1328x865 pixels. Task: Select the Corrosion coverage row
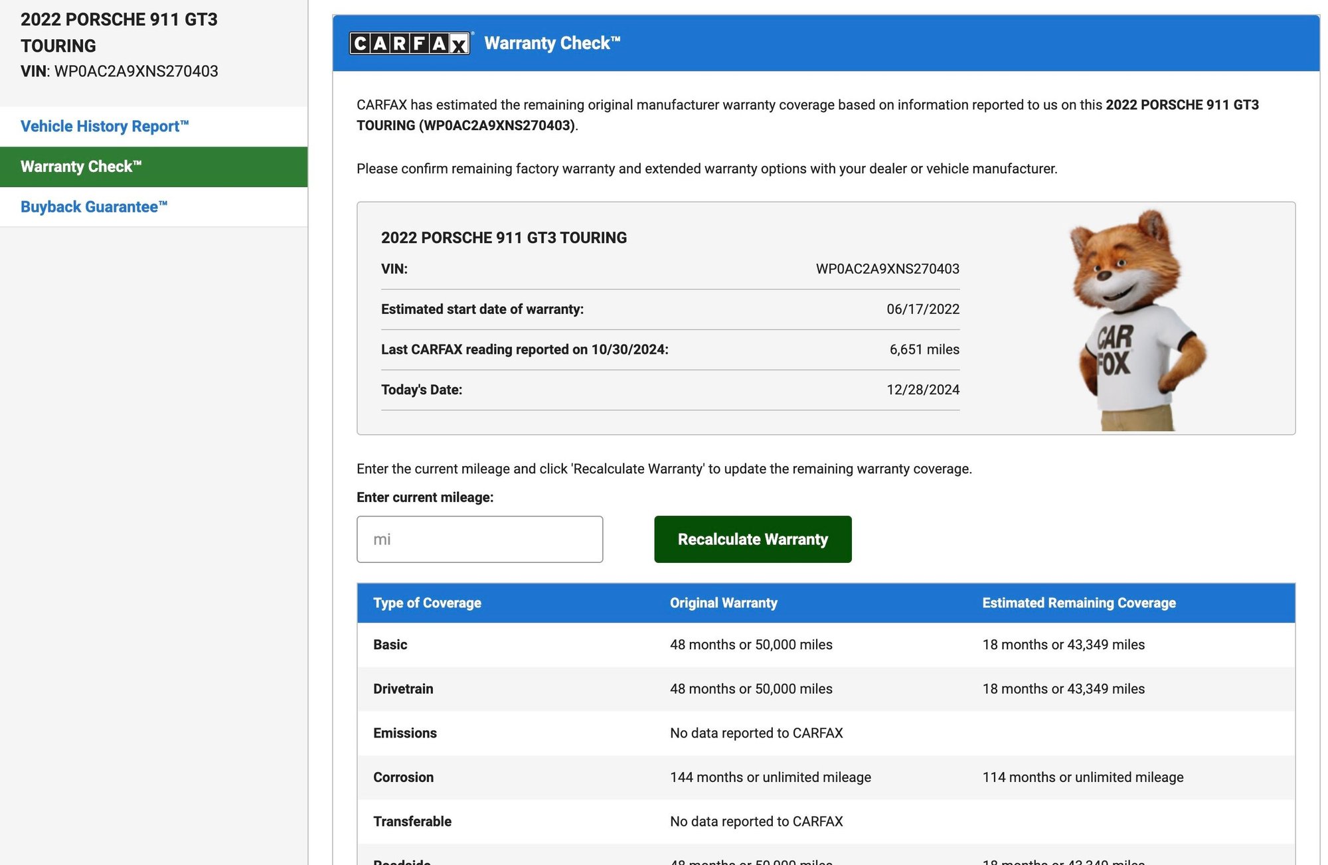pyautogui.click(x=403, y=777)
